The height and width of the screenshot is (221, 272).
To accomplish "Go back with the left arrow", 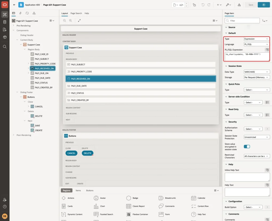I will 14,5.
